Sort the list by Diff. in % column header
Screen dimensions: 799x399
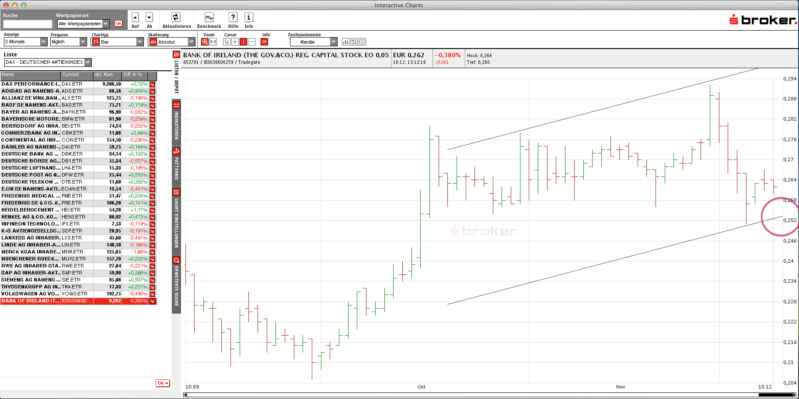click(135, 75)
